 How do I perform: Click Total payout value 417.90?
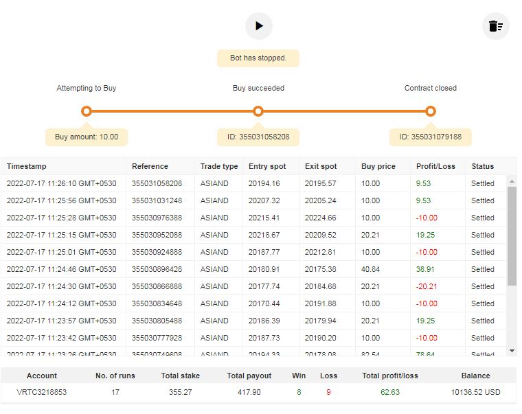[249, 392]
